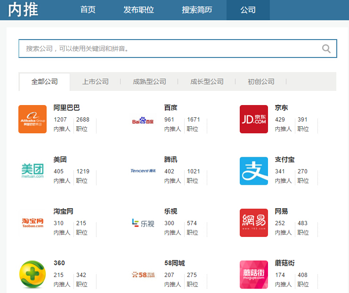Open the 百度 company name link
This screenshot has width=349, height=293.
(x=170, y=108)
